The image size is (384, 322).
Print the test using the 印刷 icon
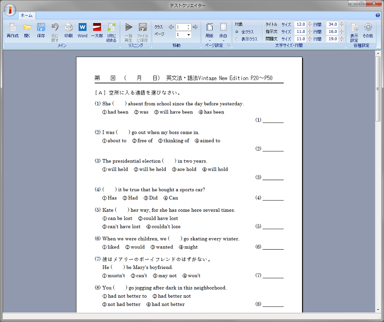coord(68,30)
